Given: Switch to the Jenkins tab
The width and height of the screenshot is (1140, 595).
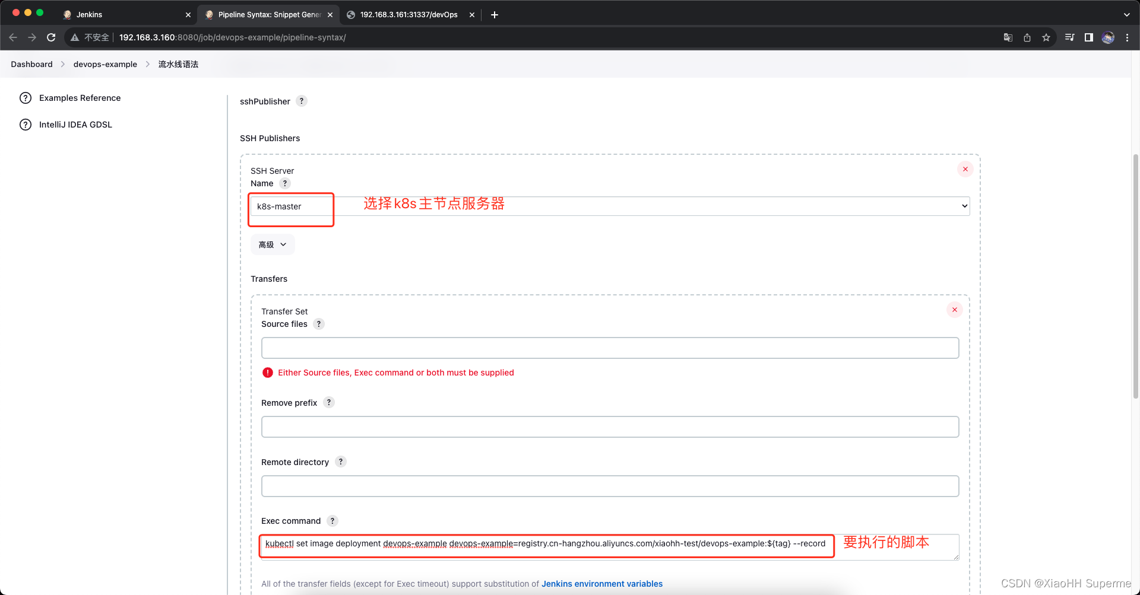Looking at the screenshot, I should tap(126, 15).
